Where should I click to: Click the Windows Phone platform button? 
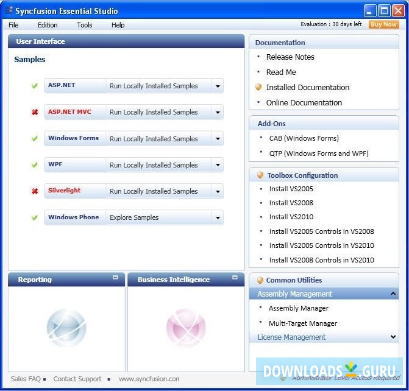[x=75, y=217]
